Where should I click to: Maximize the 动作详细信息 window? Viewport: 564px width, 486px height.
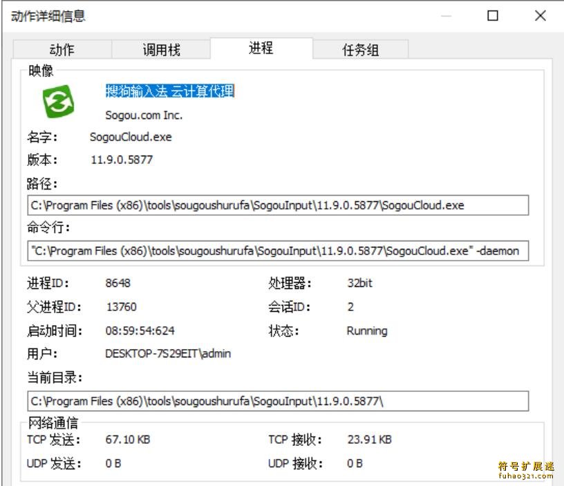pyautogui.click(x=493, y=16)
